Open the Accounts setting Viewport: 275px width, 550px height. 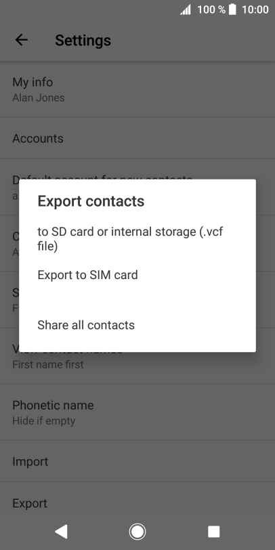click(x=137, y=138)
